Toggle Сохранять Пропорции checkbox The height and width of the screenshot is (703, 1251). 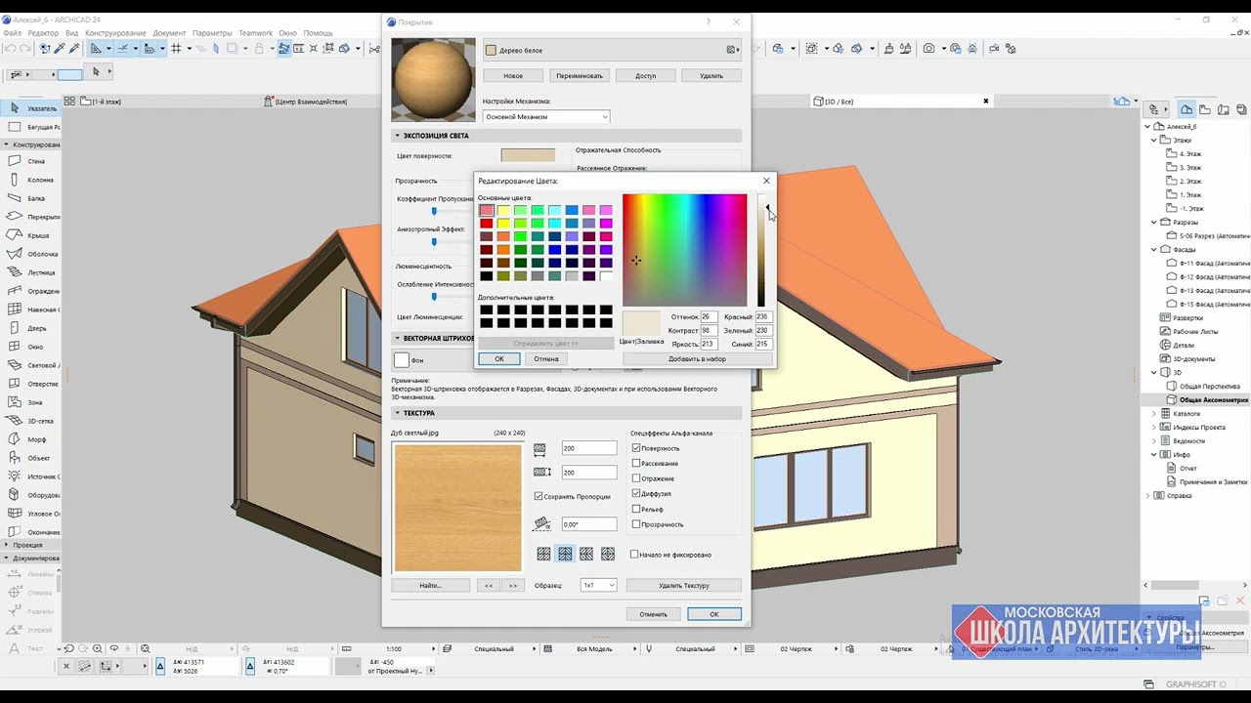coord(539,496)
